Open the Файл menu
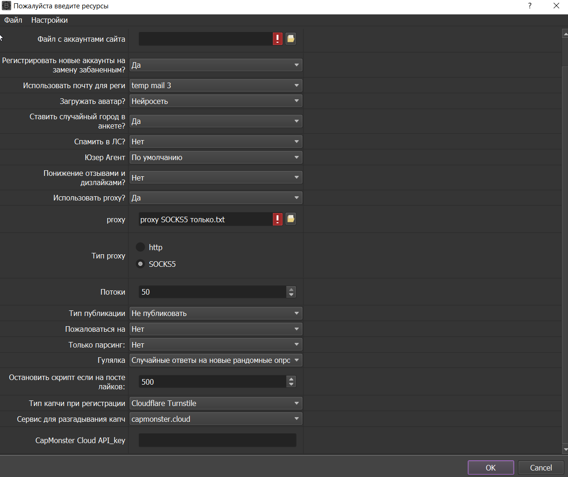Viewport: 568px width, 477px height. click(x=13, y=20)
